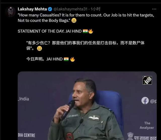
Task: Click the India flag emoji after JAI HIND
Action: pos(85,31)
